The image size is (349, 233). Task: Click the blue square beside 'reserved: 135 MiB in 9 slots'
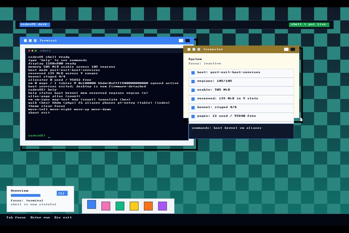(x=193, y=99)
